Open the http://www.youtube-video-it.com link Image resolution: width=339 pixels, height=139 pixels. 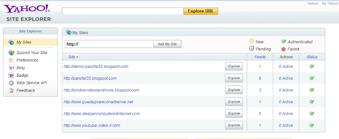pos(92,125)
